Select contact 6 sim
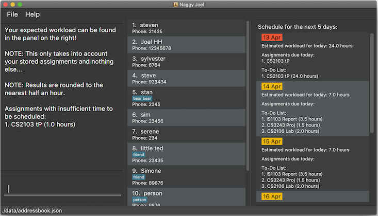Viewport: 378px width, 216px height. (186, 118)
